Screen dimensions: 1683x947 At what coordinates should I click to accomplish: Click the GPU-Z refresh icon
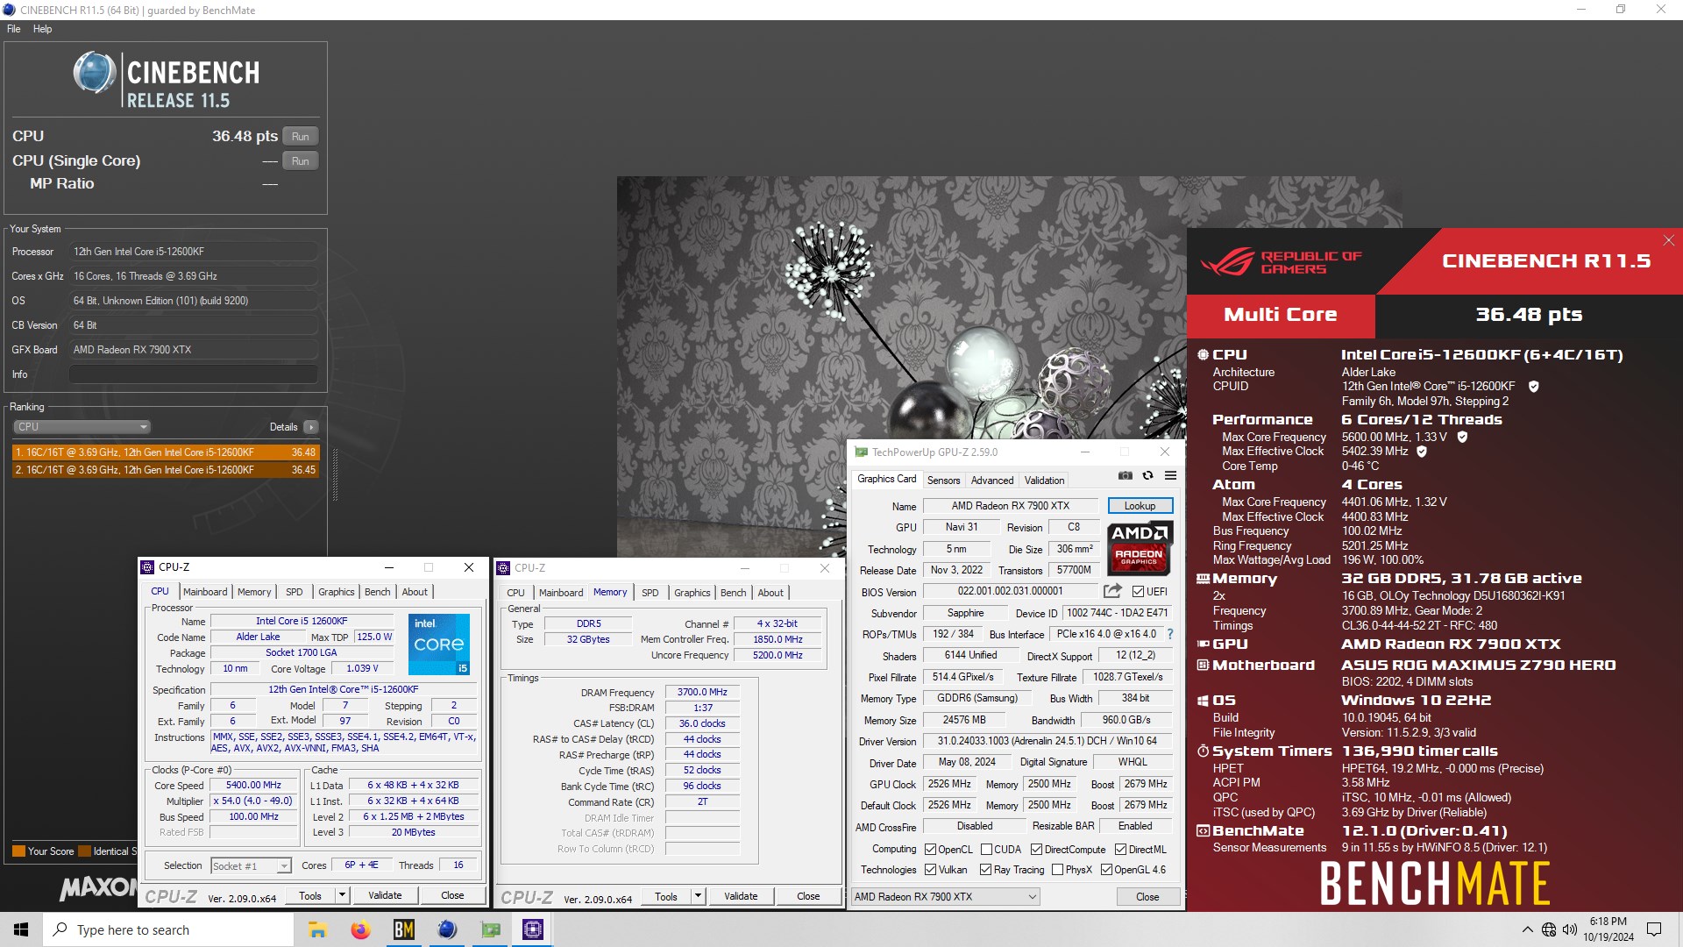[x=1148, y=475]
